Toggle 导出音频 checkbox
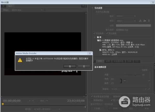Image resolution: width=155 pixels, height=112 pixels. pos(107,33)
